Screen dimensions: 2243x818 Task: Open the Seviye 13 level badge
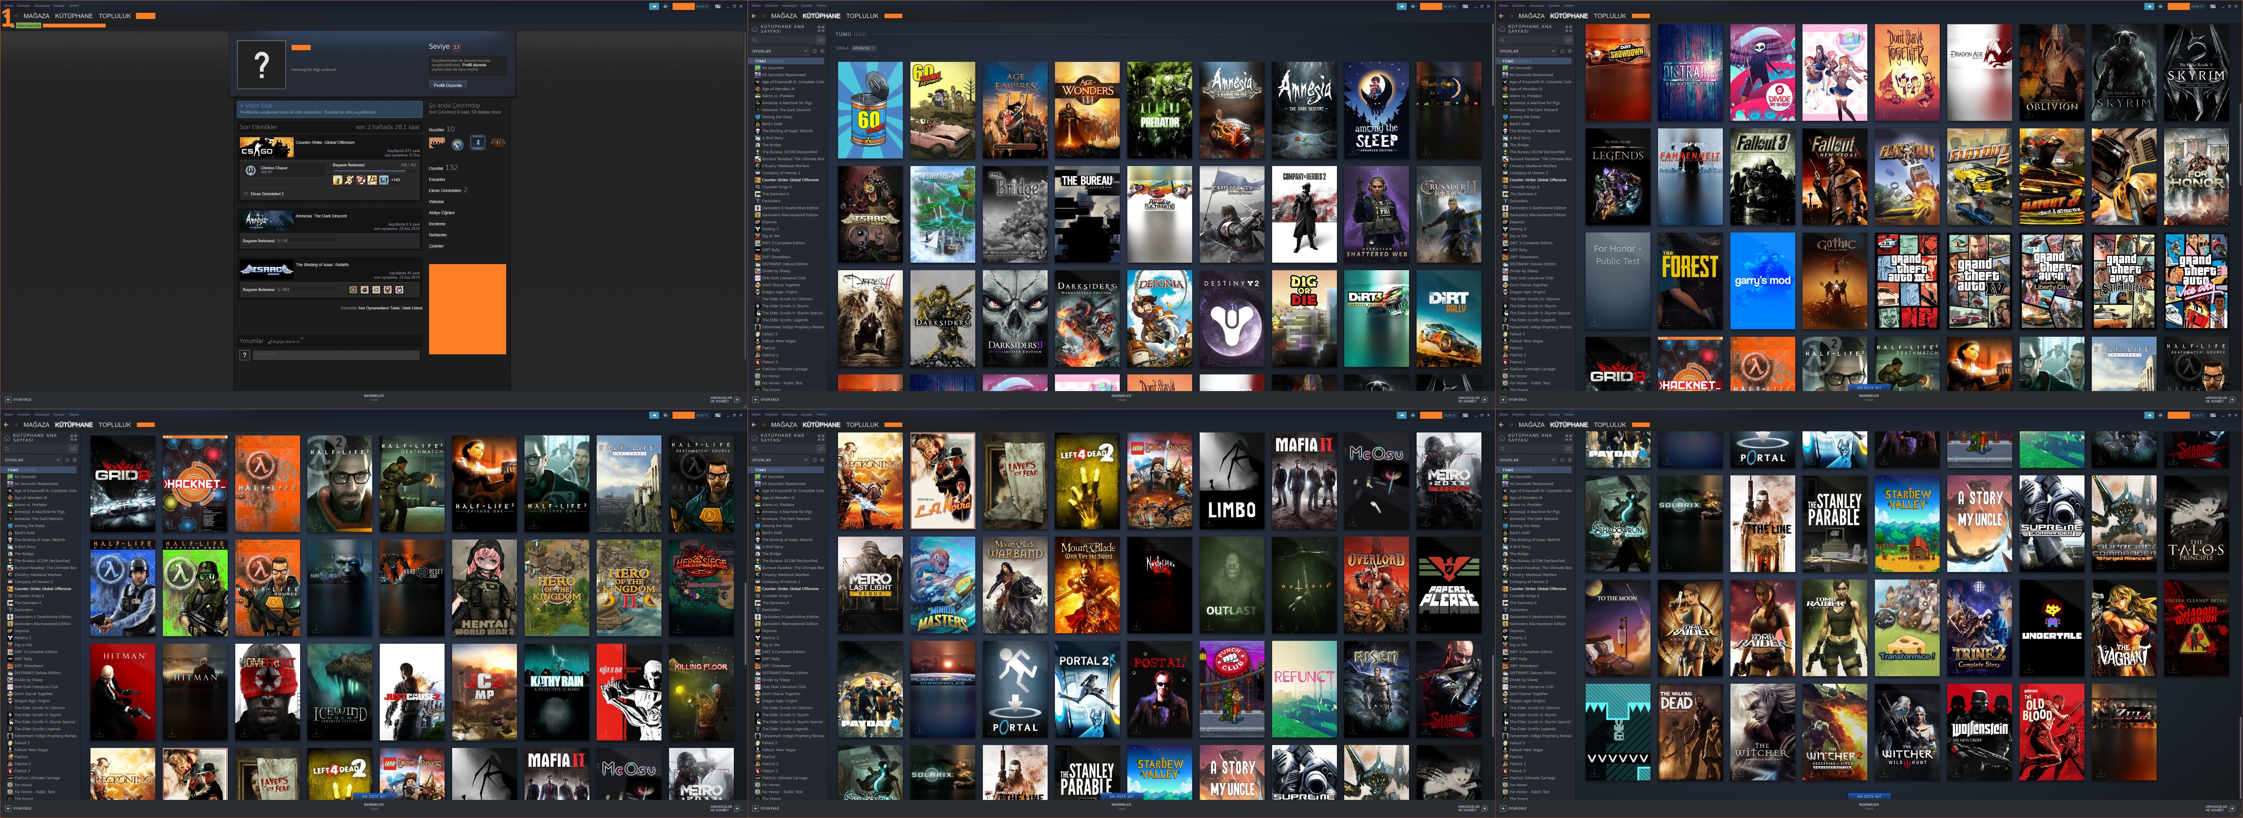[x=456, y=47]
